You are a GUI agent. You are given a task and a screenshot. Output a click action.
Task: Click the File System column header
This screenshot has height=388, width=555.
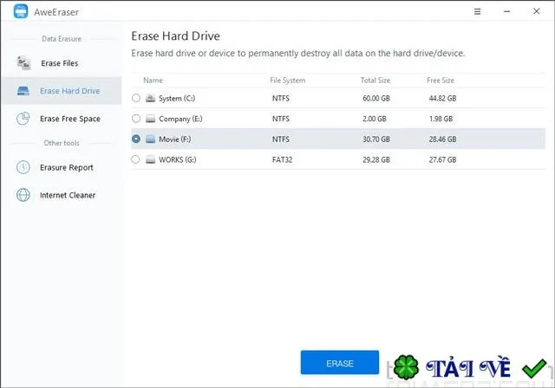287,81
